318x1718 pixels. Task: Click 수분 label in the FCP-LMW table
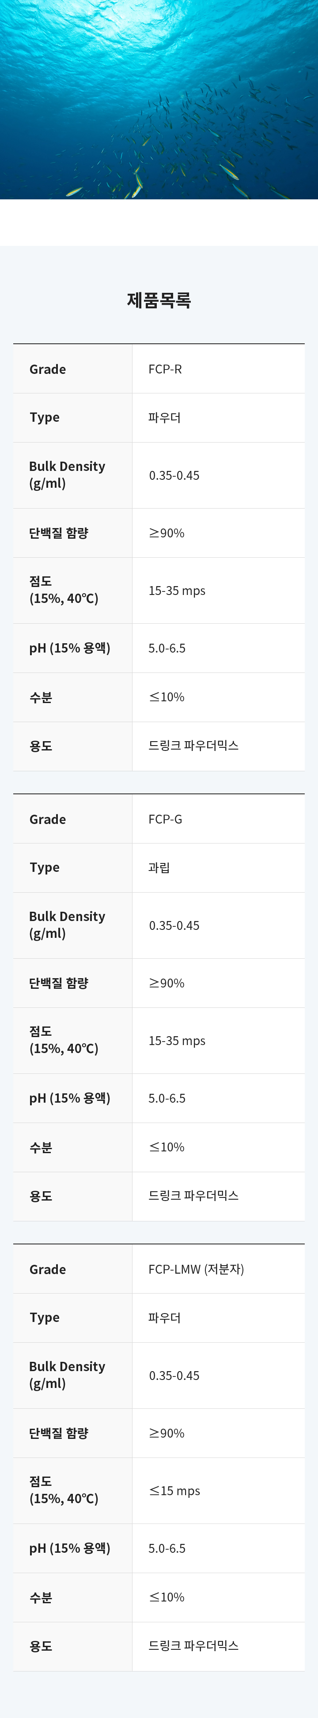[x=41, y=1598]
